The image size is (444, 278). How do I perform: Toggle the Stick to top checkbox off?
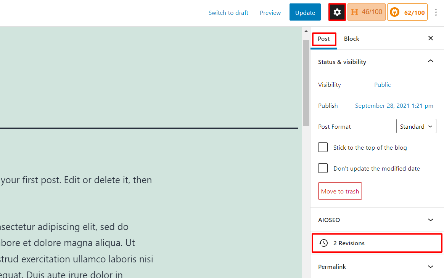pos(323,147)
